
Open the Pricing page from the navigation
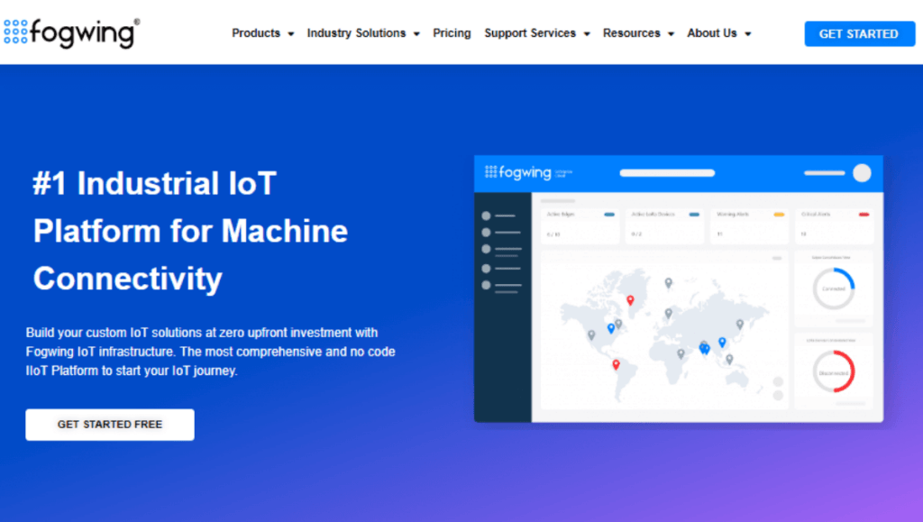click(x=452, y=33)
